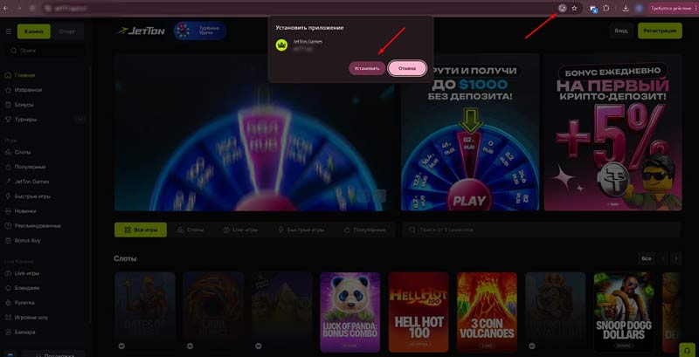This screenshot has width=699, height=357.
Task: Click the browser forward arrow
Action: (18, 8)
